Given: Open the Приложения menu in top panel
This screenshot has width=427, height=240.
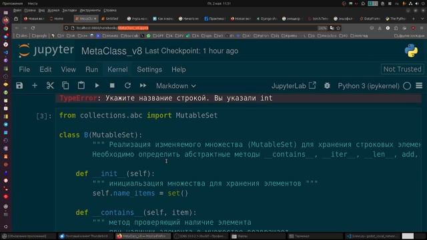Looking at the screenshot, I should coord(13,3).
